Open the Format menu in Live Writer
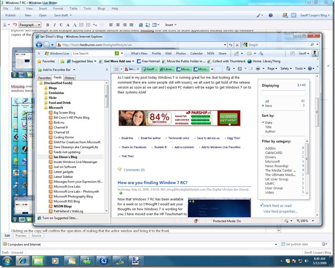Viewport: 335px width, 268px height. pyautogui.click(x=58, y=9)
